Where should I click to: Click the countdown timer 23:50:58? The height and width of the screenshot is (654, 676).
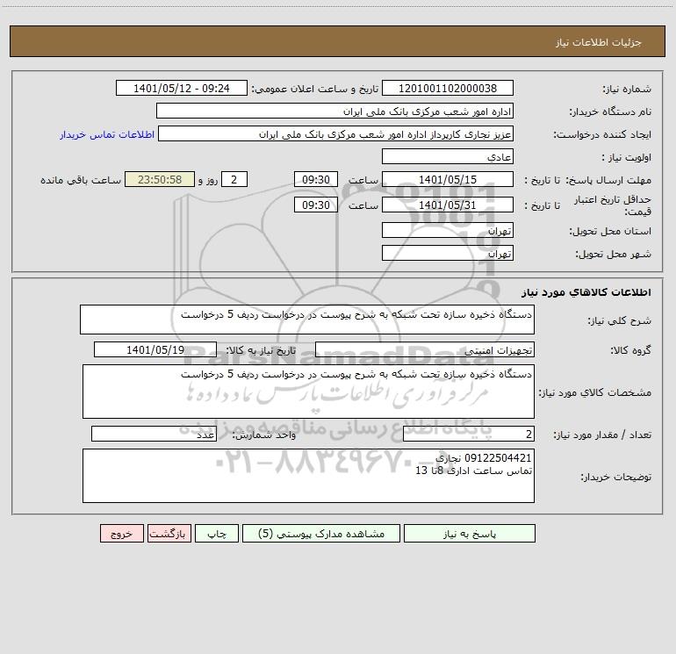pos(160,179)
